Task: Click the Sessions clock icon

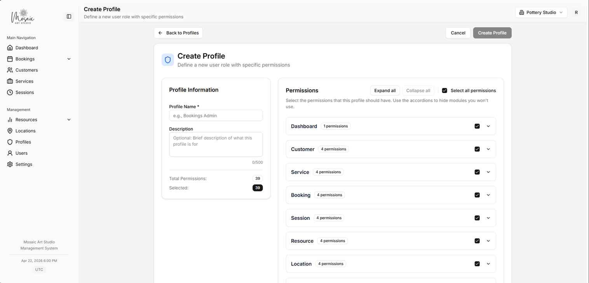Action: click(10, 92)
